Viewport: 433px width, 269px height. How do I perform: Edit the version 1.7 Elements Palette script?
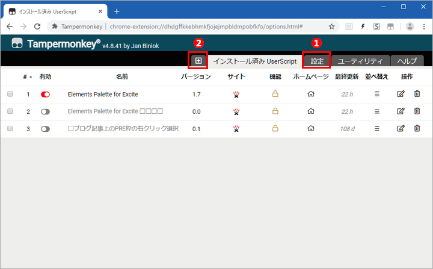pos(401,94)
